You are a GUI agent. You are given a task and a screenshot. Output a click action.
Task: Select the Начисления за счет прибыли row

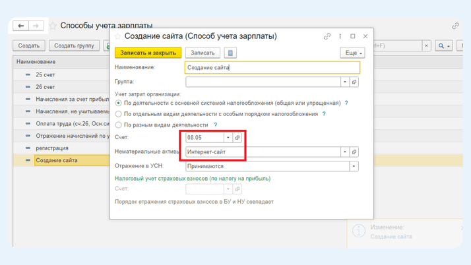[61, 100]
